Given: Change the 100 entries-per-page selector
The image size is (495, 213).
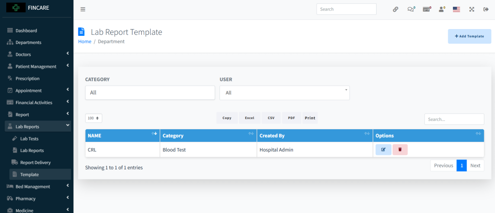Looking at the screenshot, I should [94, 118].
